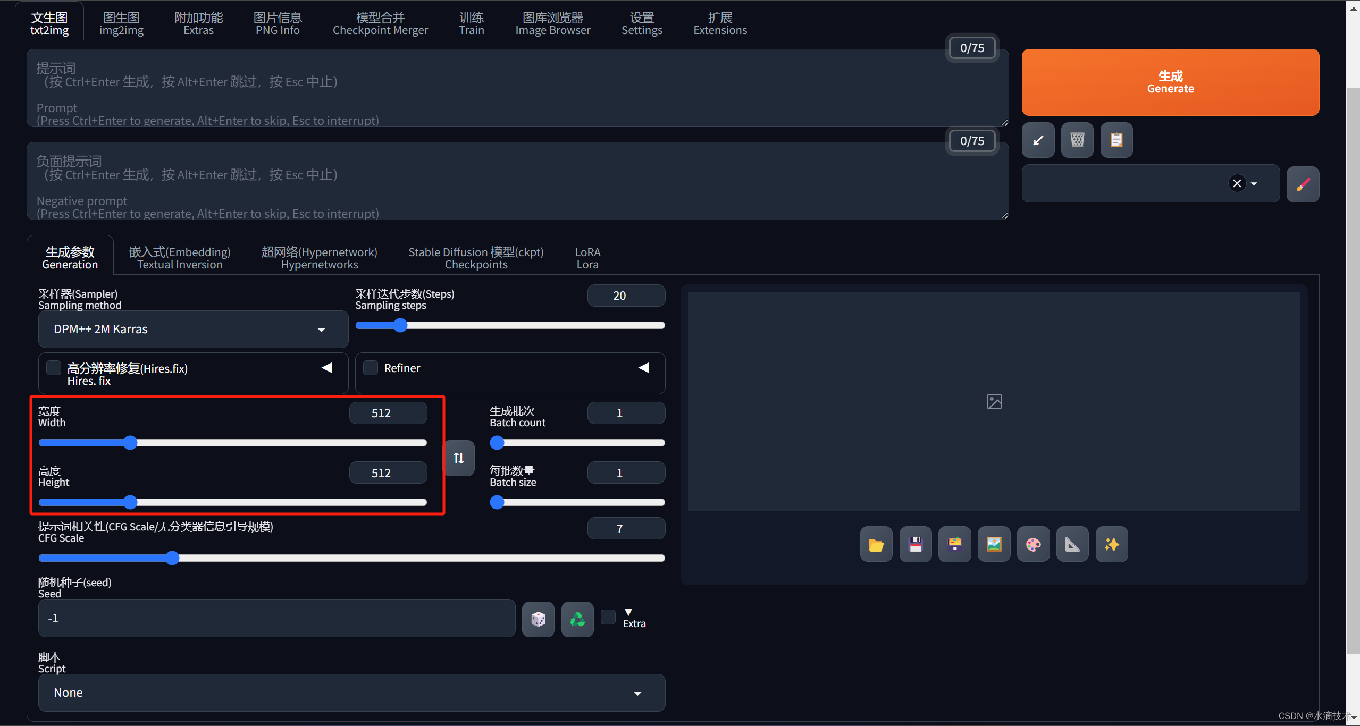Click the clipboard paste styles icon
The height and width of the screenshot is (726, 1360).
point(1116,140)
